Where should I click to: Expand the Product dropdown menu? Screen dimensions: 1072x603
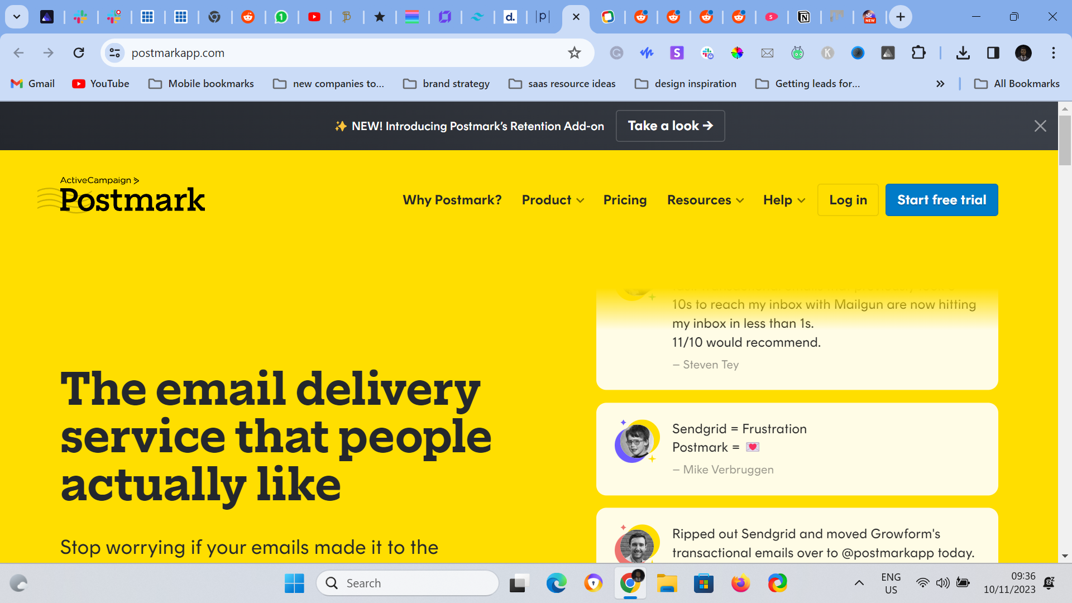click(553, 200)
